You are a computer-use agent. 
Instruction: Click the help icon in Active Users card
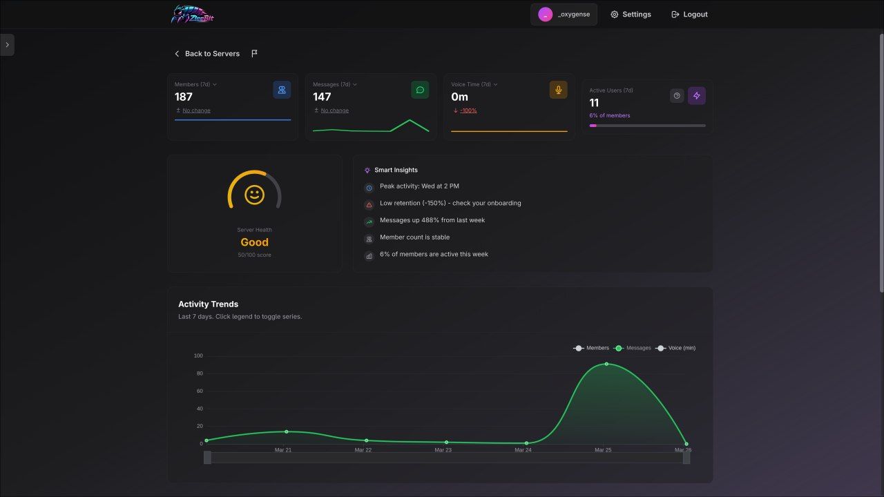[677, 96]
